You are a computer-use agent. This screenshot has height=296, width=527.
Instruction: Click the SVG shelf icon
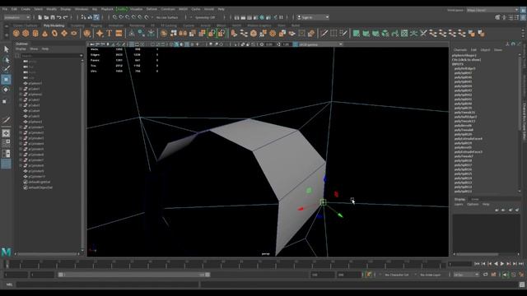click(119, 33)
